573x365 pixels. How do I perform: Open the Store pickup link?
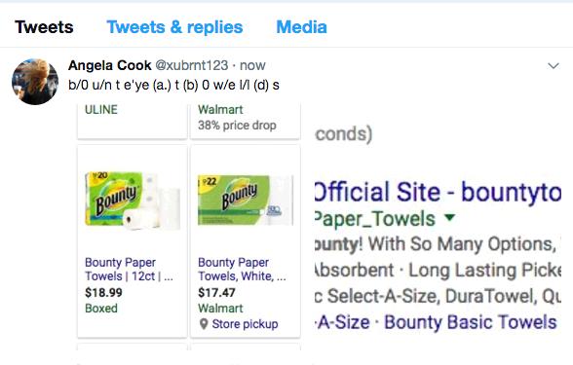coord(245,324)
